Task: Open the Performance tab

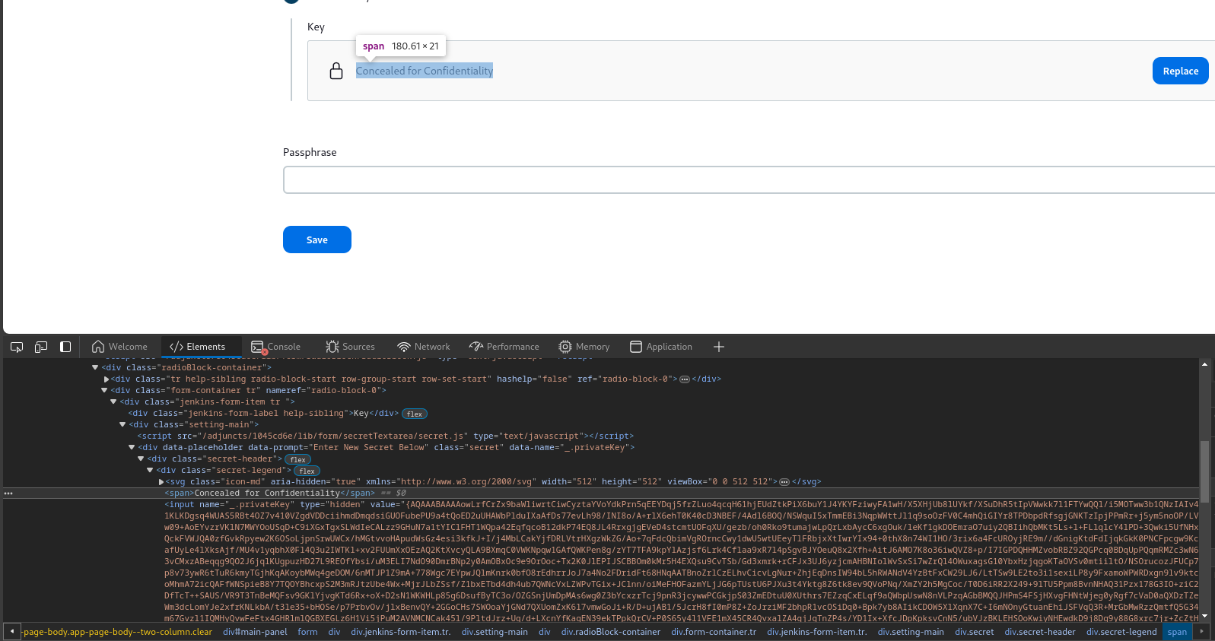Action: click(x=504, y=347)
